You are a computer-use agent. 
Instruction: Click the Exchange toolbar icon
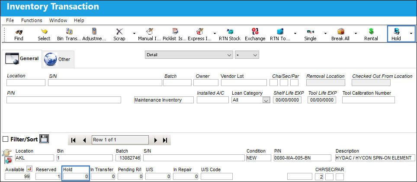point(255,32)
